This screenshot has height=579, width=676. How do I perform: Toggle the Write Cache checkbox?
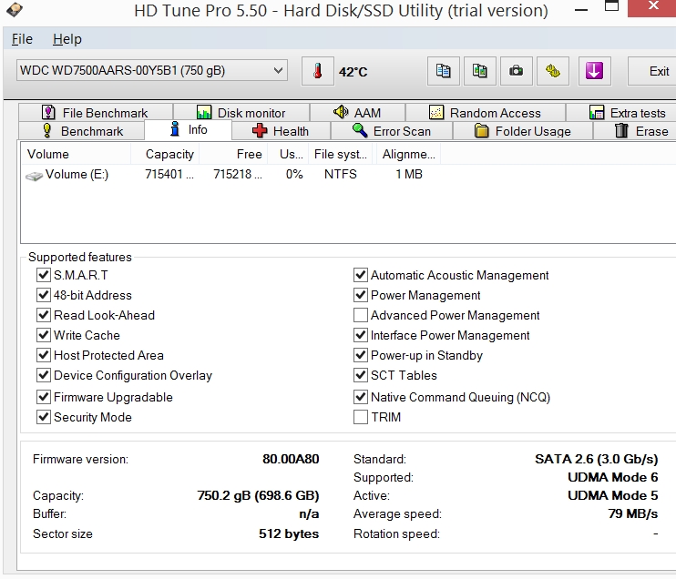point(44,335)
